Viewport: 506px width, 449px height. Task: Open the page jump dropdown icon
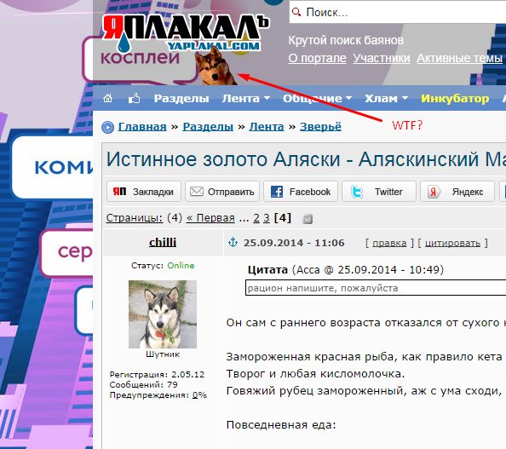[x=308, y=219]
